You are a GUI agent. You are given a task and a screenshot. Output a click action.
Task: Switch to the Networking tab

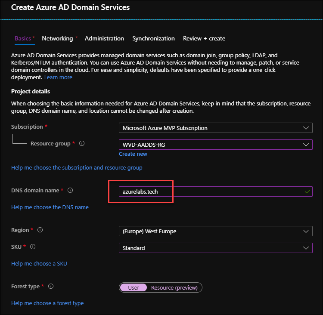(57, 38)
